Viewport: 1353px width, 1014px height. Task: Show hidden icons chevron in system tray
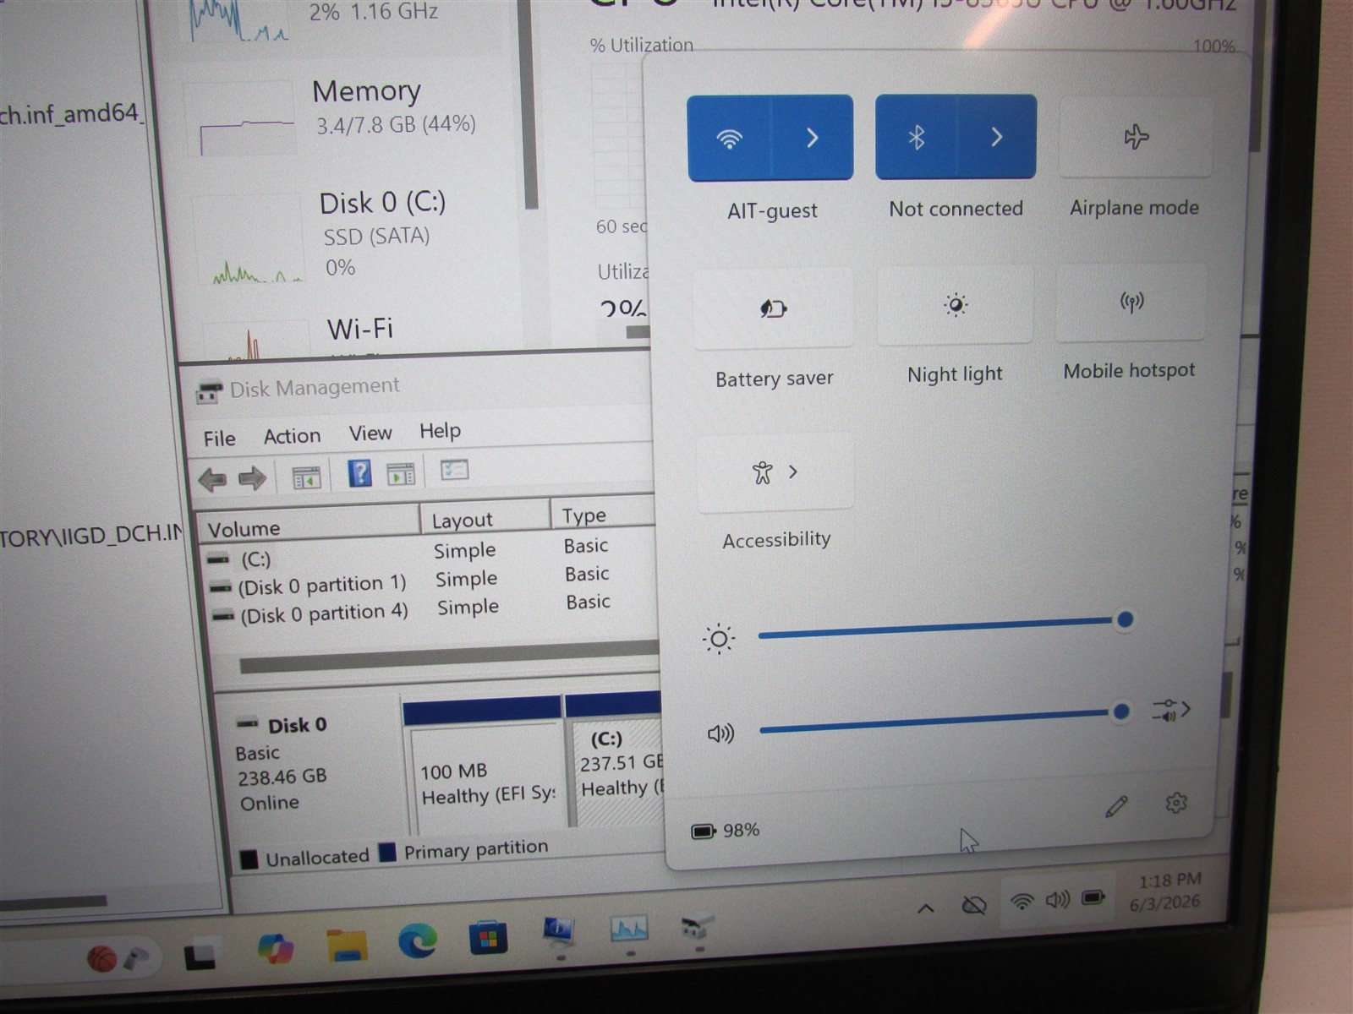925,908
